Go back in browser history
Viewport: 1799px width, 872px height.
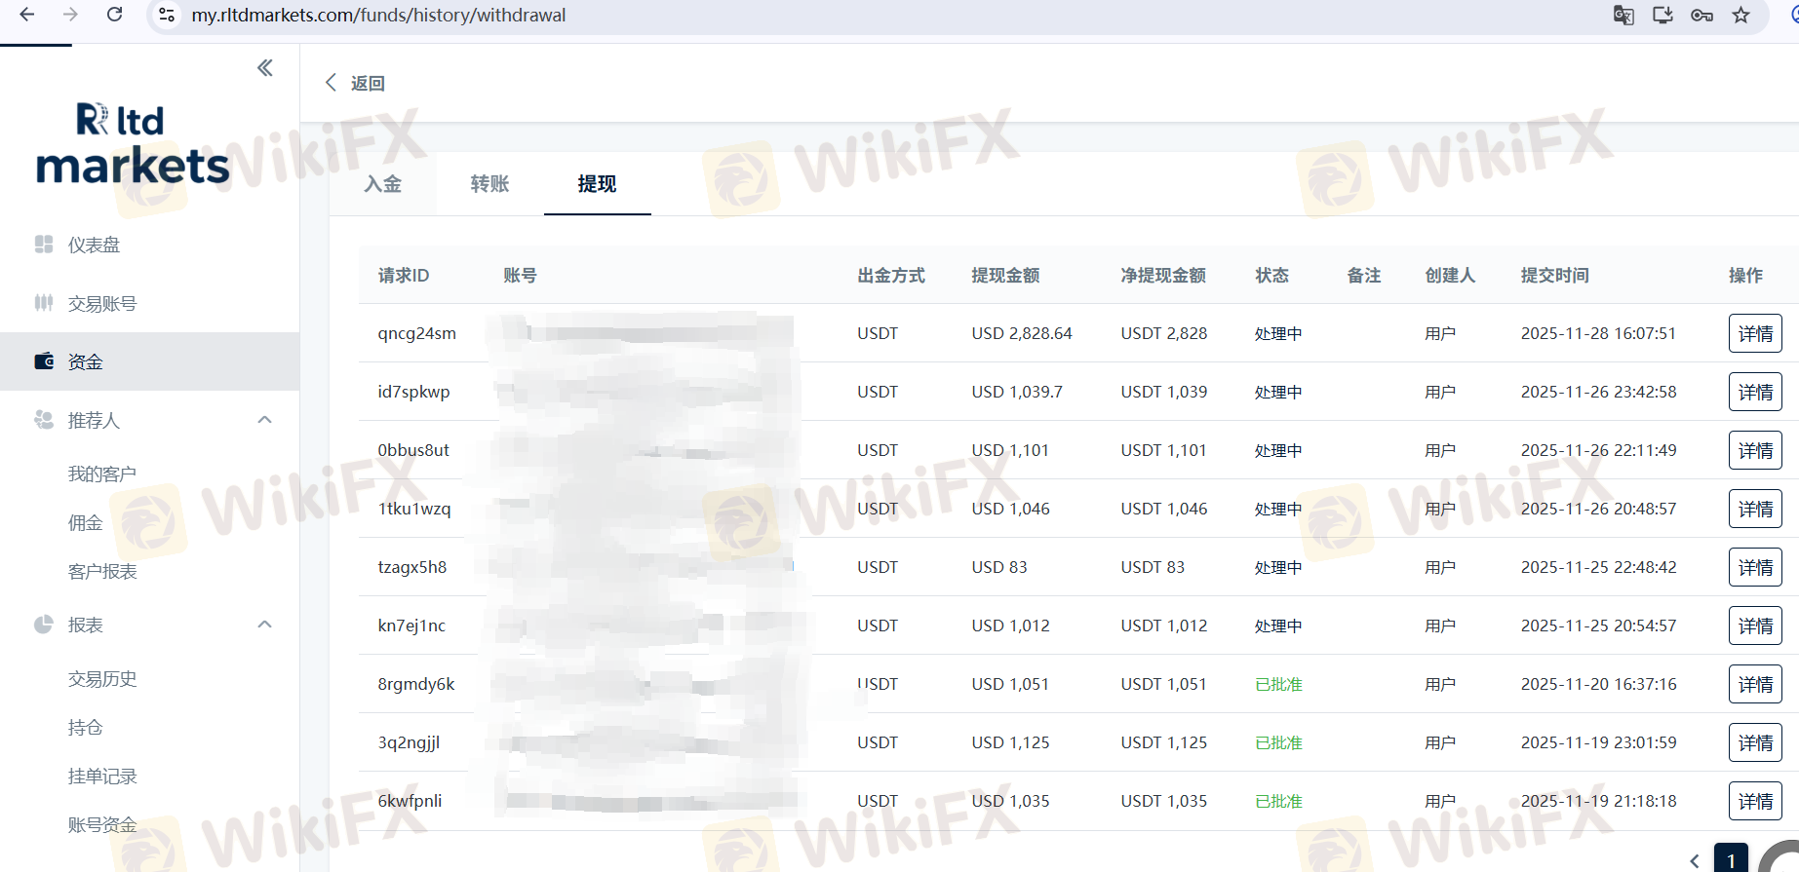pos(27,15)
